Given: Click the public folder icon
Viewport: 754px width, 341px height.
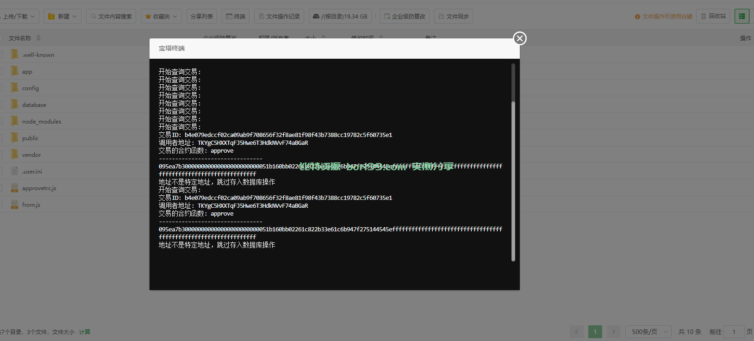Looking at the screenshot, I should tap(15, 137).
